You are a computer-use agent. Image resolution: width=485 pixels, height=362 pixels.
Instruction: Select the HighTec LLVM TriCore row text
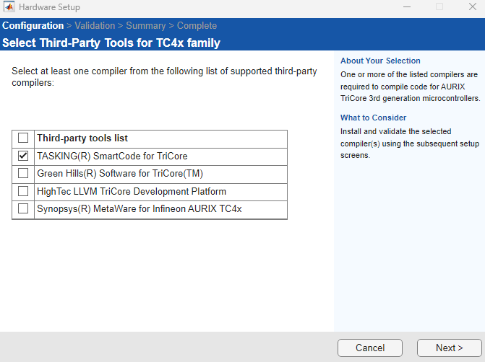[x=132, y=192]
